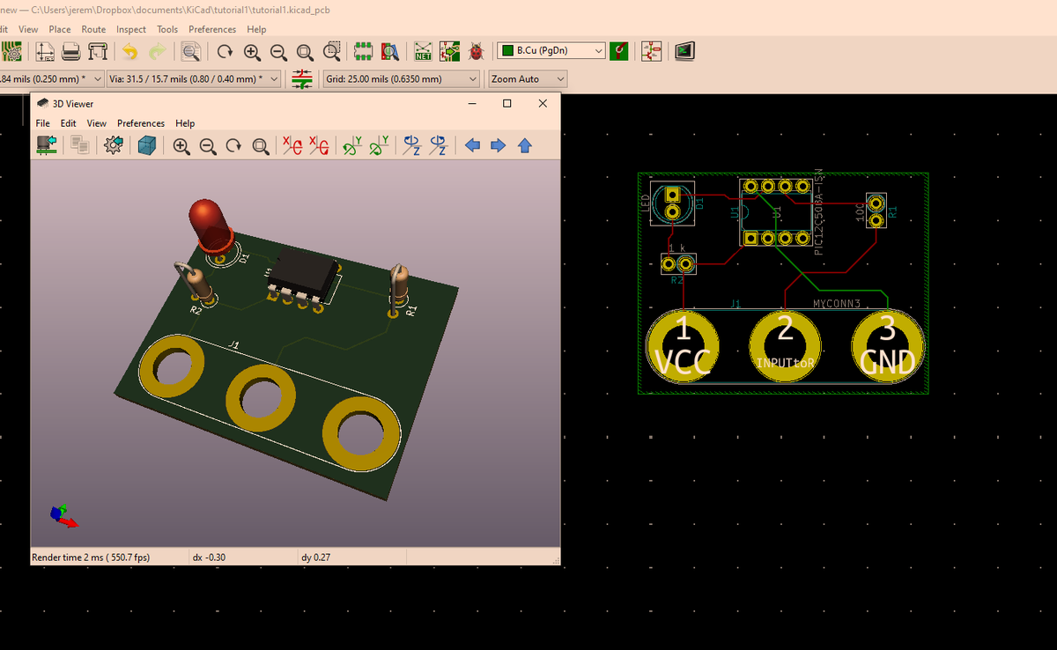Screen dimensions: 1057x650
Task: Load netlist with NET icon
Action: [423, 51]
